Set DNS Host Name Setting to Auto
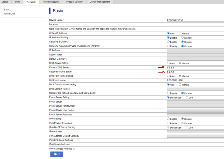The width and height of the screenshot is (224, 159). (168, 76)
